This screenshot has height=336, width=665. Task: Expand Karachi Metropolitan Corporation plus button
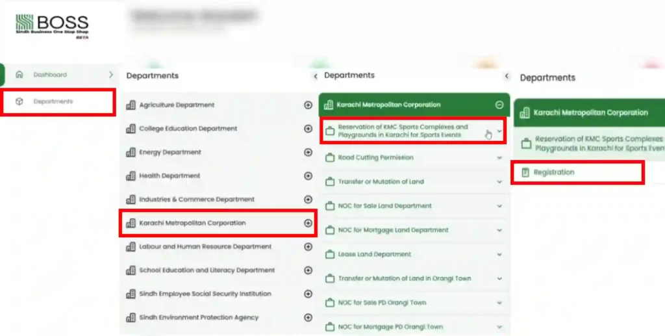tap(308, 223)
